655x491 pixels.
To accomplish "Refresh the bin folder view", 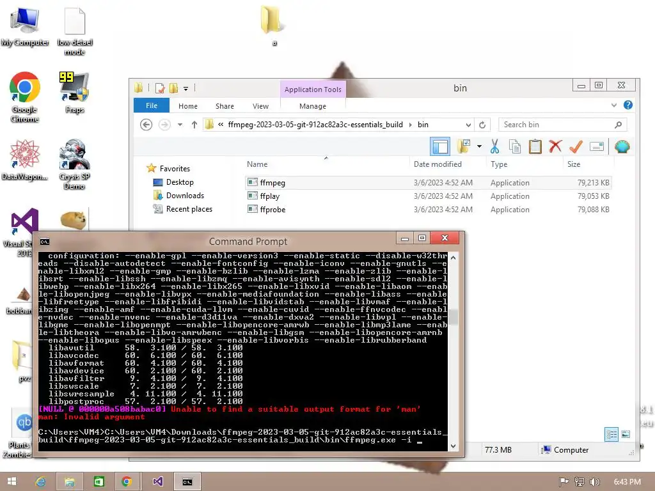I will 482,125.
